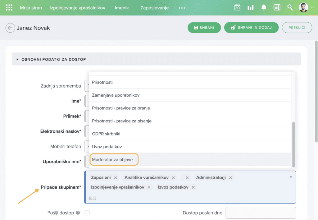318x220 pixels.
Task: Click the Prekliči button
Action: pos(297,28)
